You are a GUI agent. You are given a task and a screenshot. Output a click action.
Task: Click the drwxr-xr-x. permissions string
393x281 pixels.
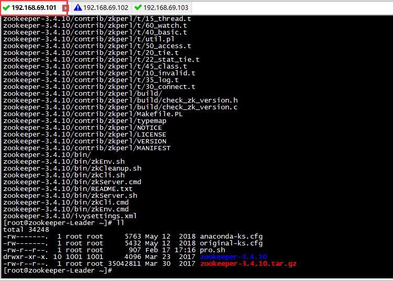click(26, 257)
